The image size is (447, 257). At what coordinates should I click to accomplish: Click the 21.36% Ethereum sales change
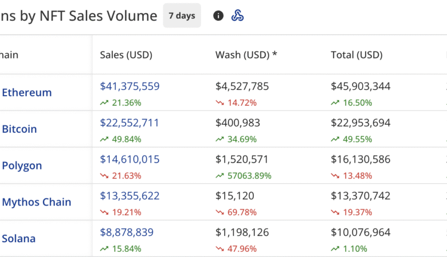pyautogui.click(x=120, y=103)
